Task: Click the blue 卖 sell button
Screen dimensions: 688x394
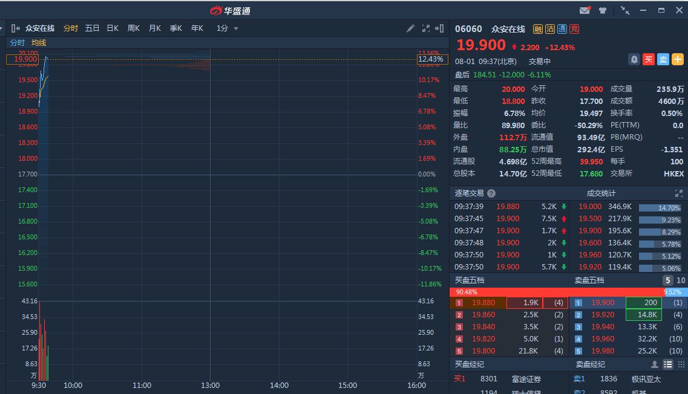Action: 663,59
